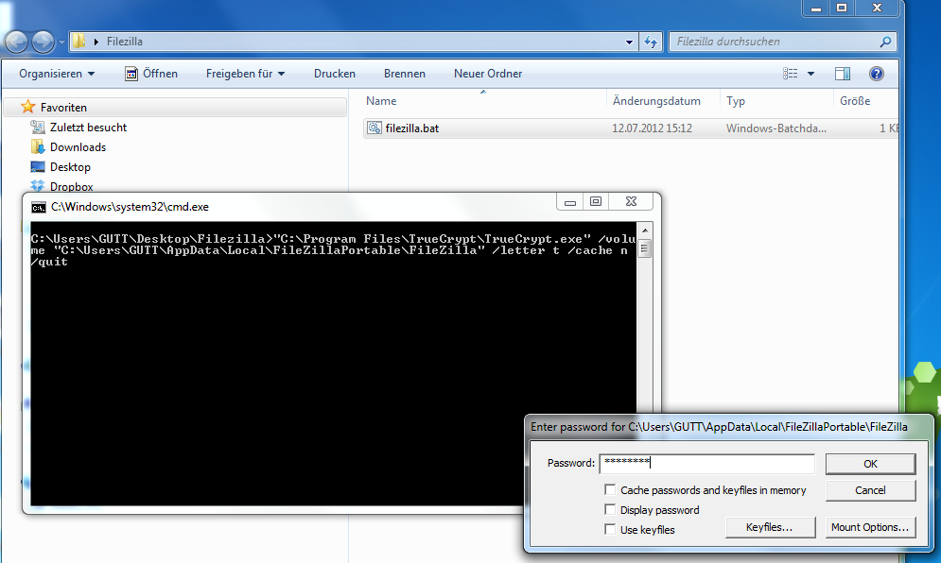Open recent locations dropdown beside forward arrow

pyautogui.click(x=61, y=42)
